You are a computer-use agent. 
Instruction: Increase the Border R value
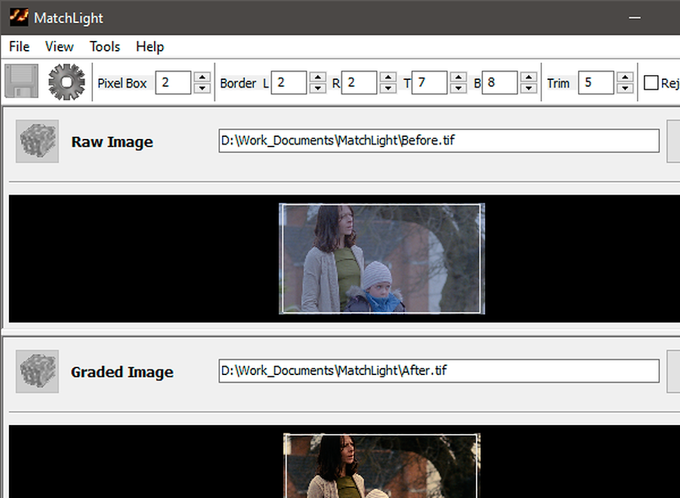point(388,77)
